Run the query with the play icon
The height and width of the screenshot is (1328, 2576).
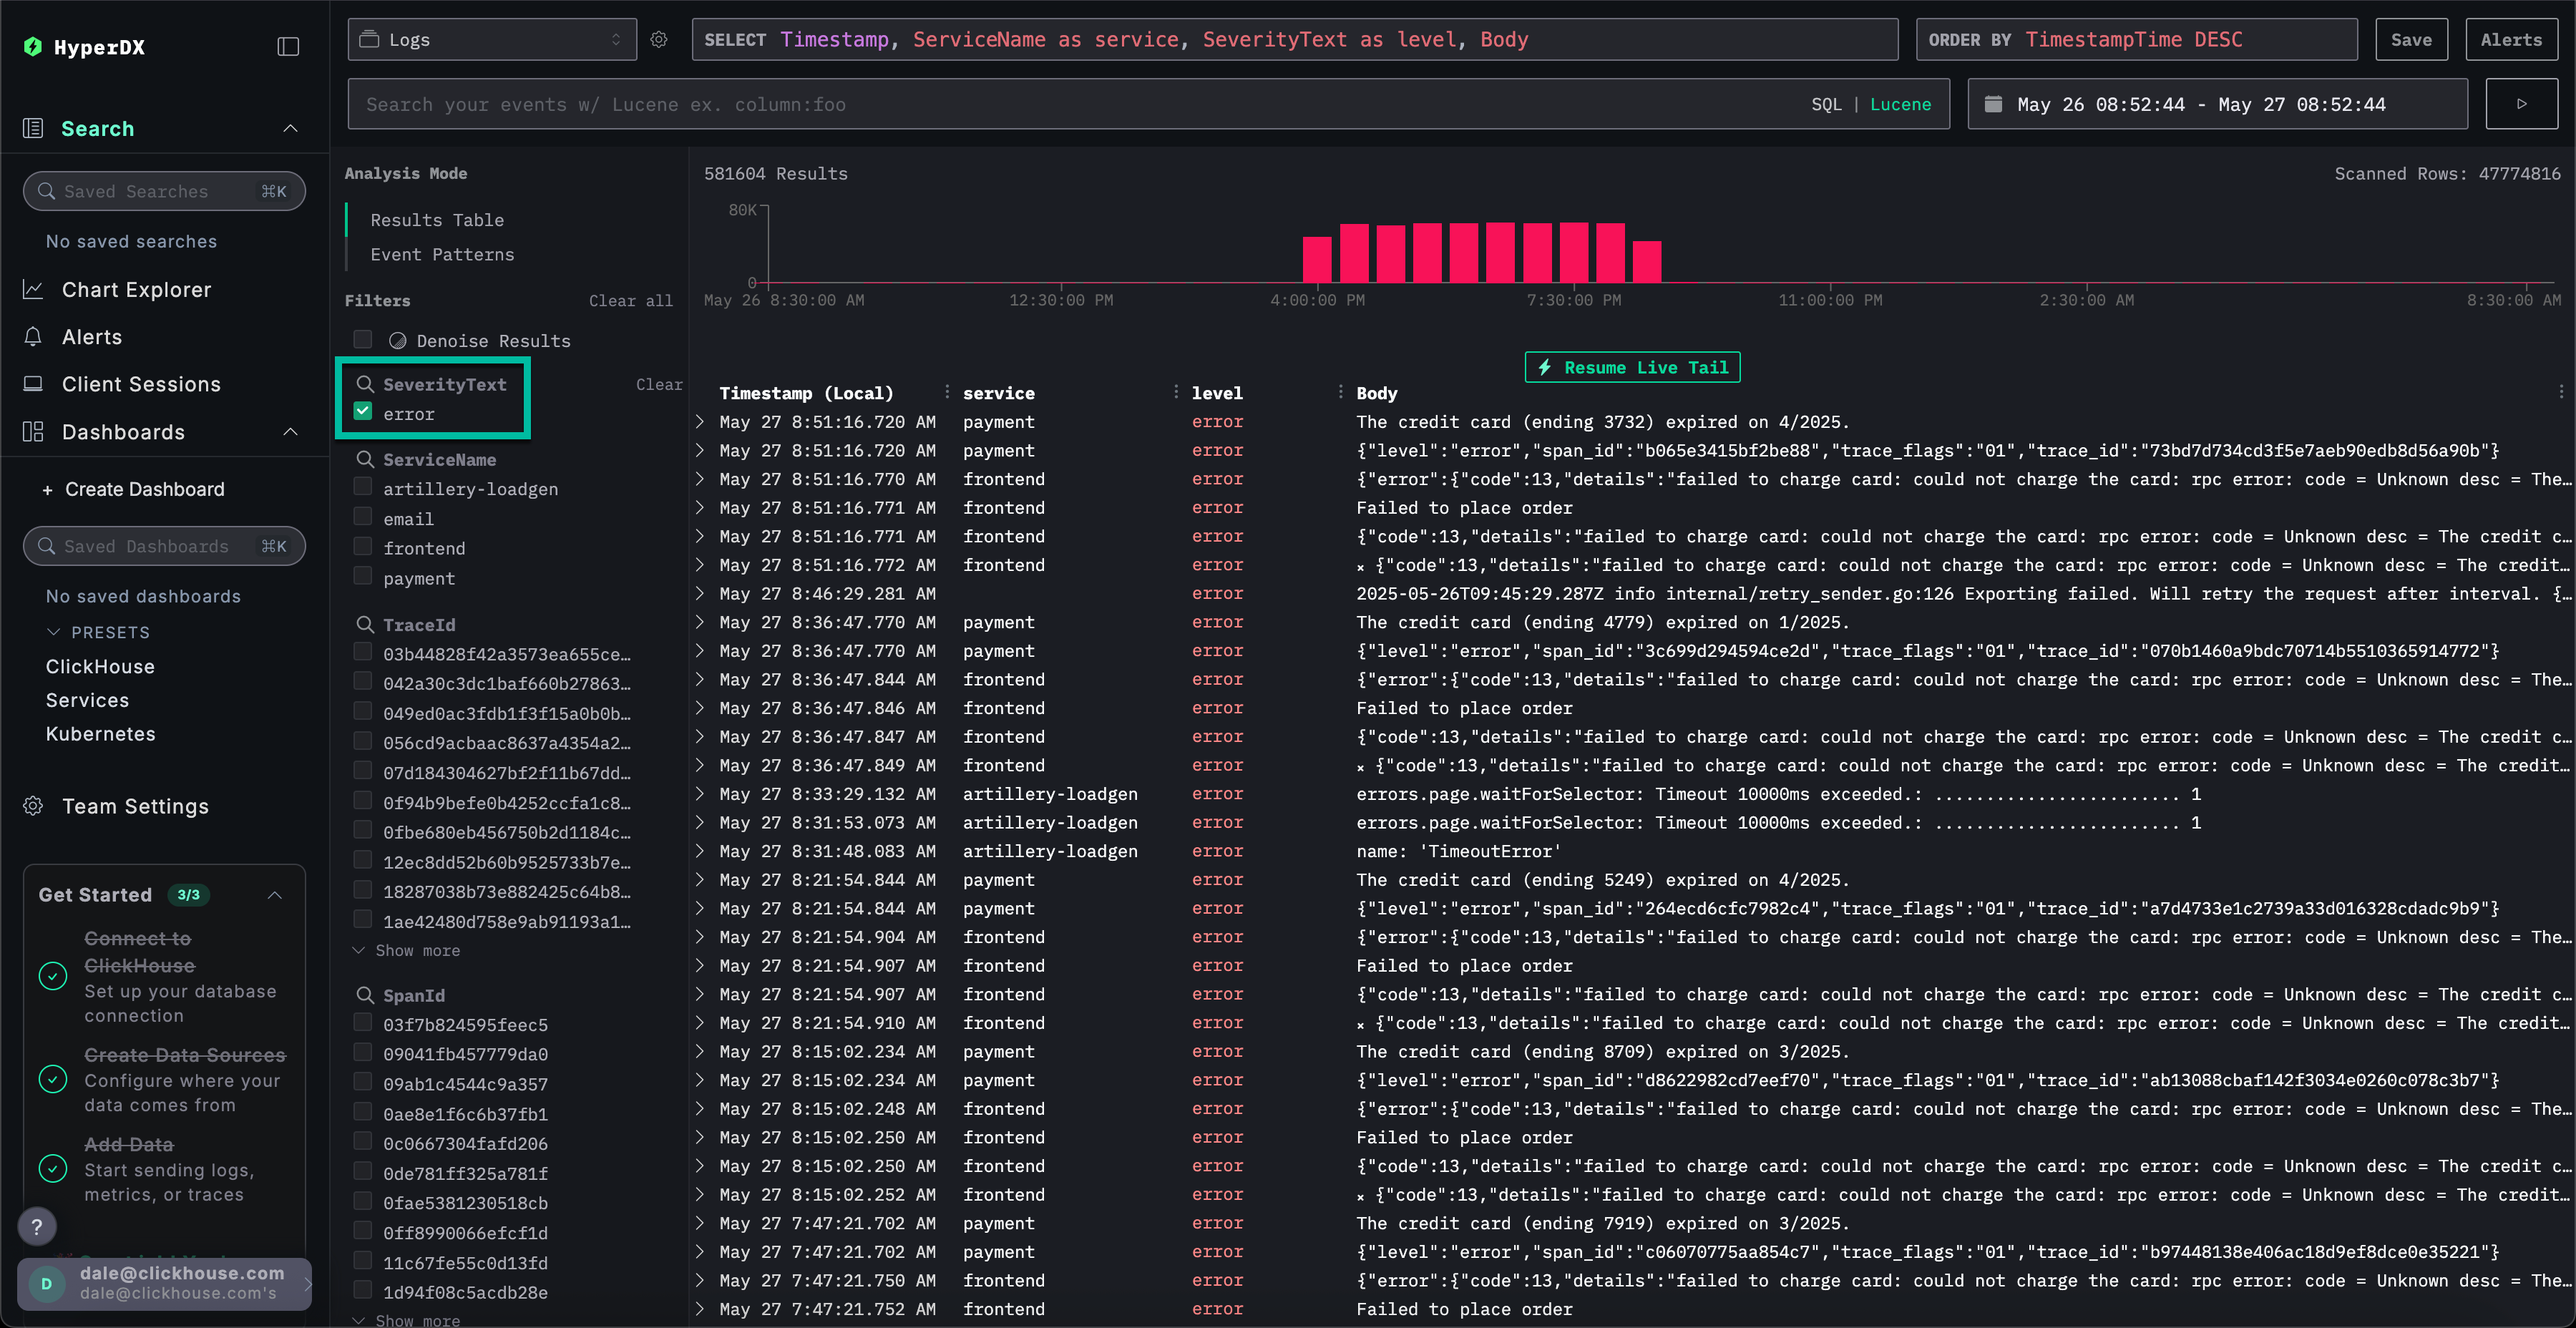(x=2521, y=104)
